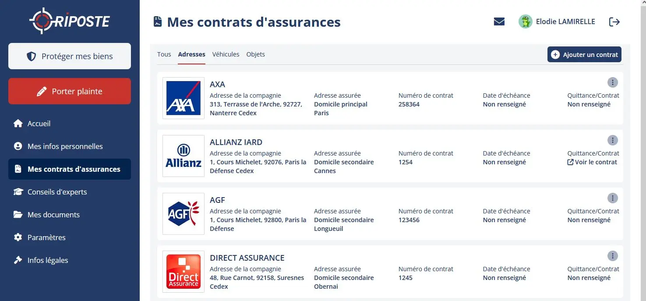Viewport: 646px width, 301px height.
Task: Click the Riposte logo
Action: (70, 21)
